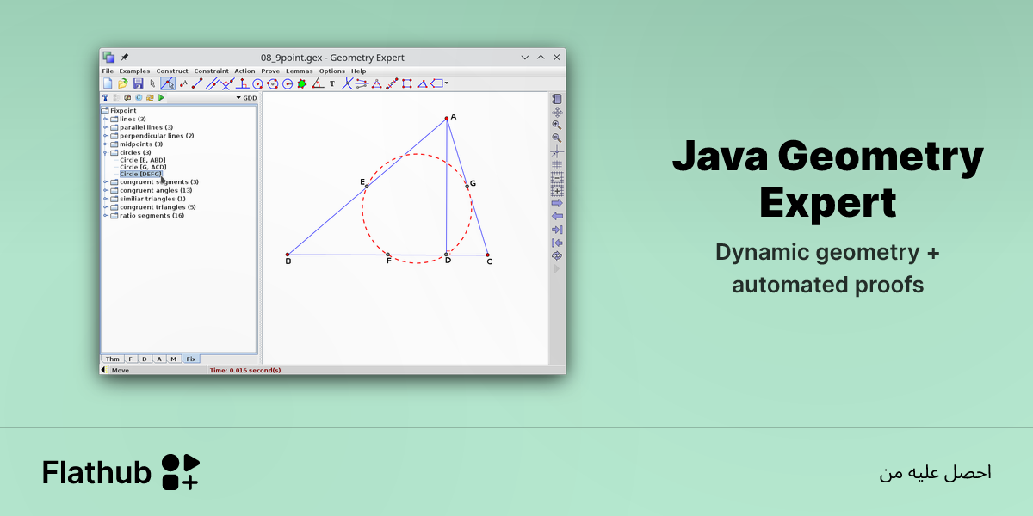Click the blue T icon in the prove panel
Screen dimensions: 1033x516
pyautogui.click(x=105, y=98)
